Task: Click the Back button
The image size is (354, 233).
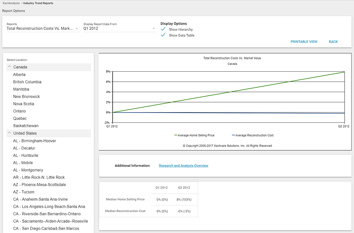Action: click(x=333, y=42)
